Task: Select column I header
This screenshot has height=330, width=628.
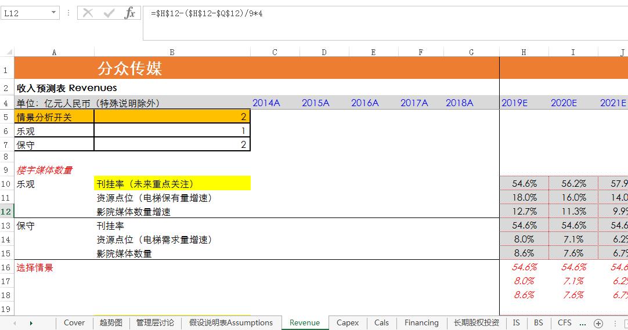Action: tap(573, 52)
